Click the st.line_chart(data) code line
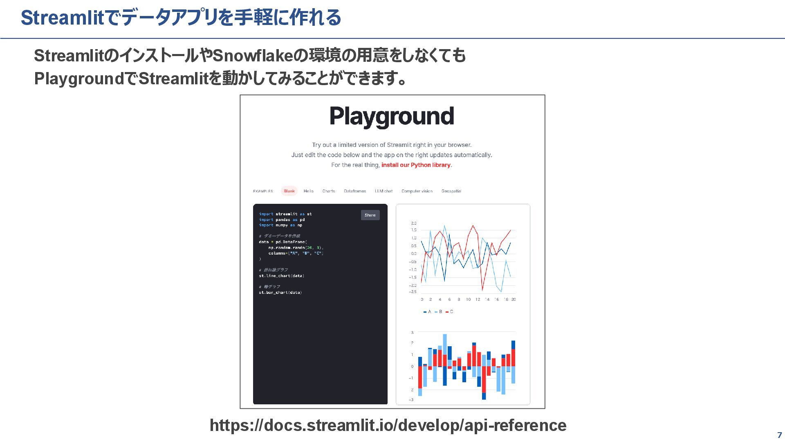Image resolution: width=785 pixels, height=442 pixels. [x=281, y=276]
